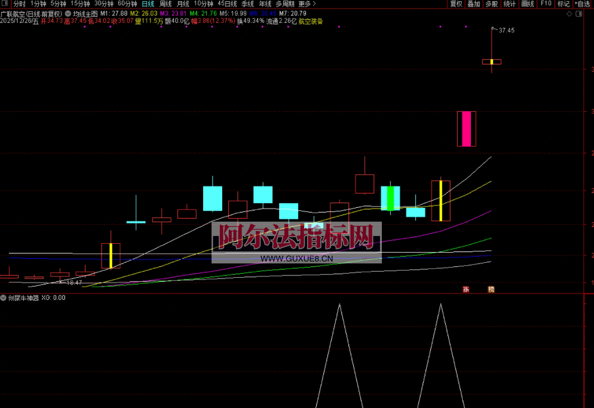Activate the 画线 drawing tool
This screenshot has height=408, width=594.
(x=527, y=4)
